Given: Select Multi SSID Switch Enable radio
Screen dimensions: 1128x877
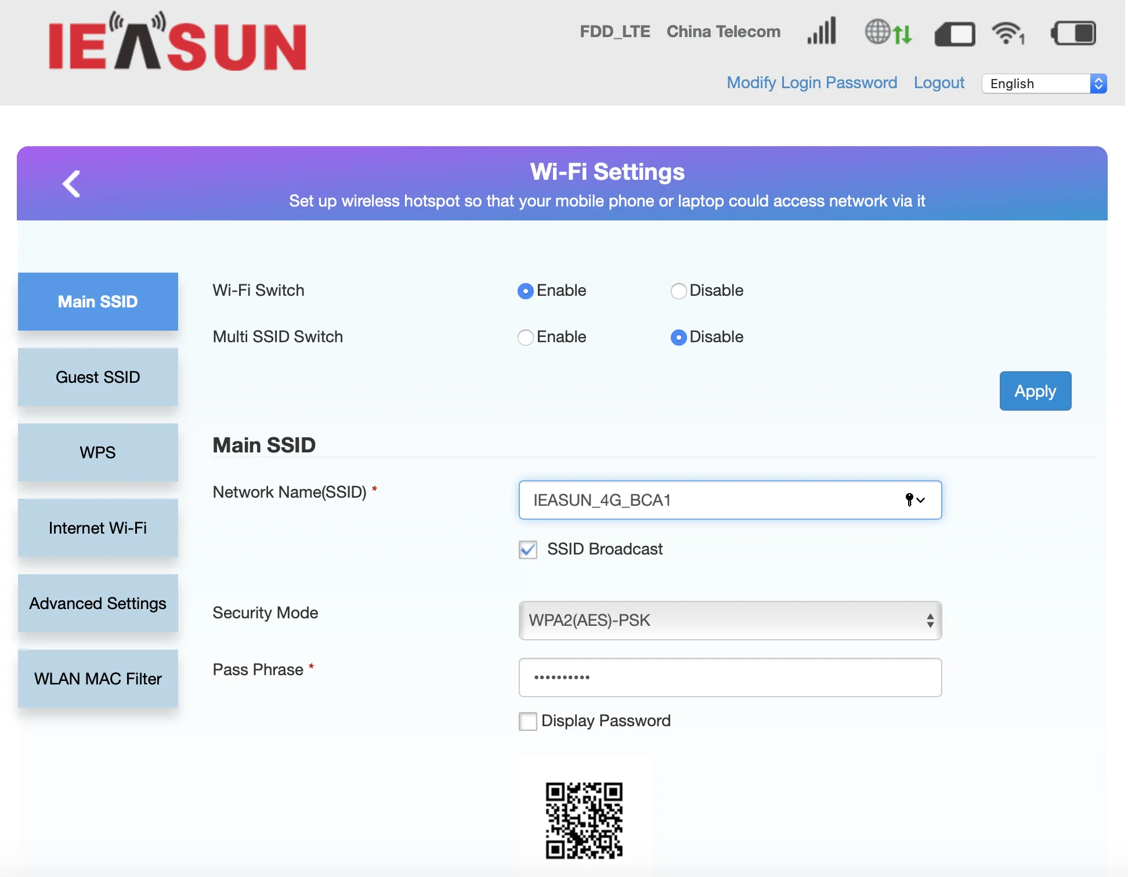Looking at the screenshot, I should [x=525, y=338].
